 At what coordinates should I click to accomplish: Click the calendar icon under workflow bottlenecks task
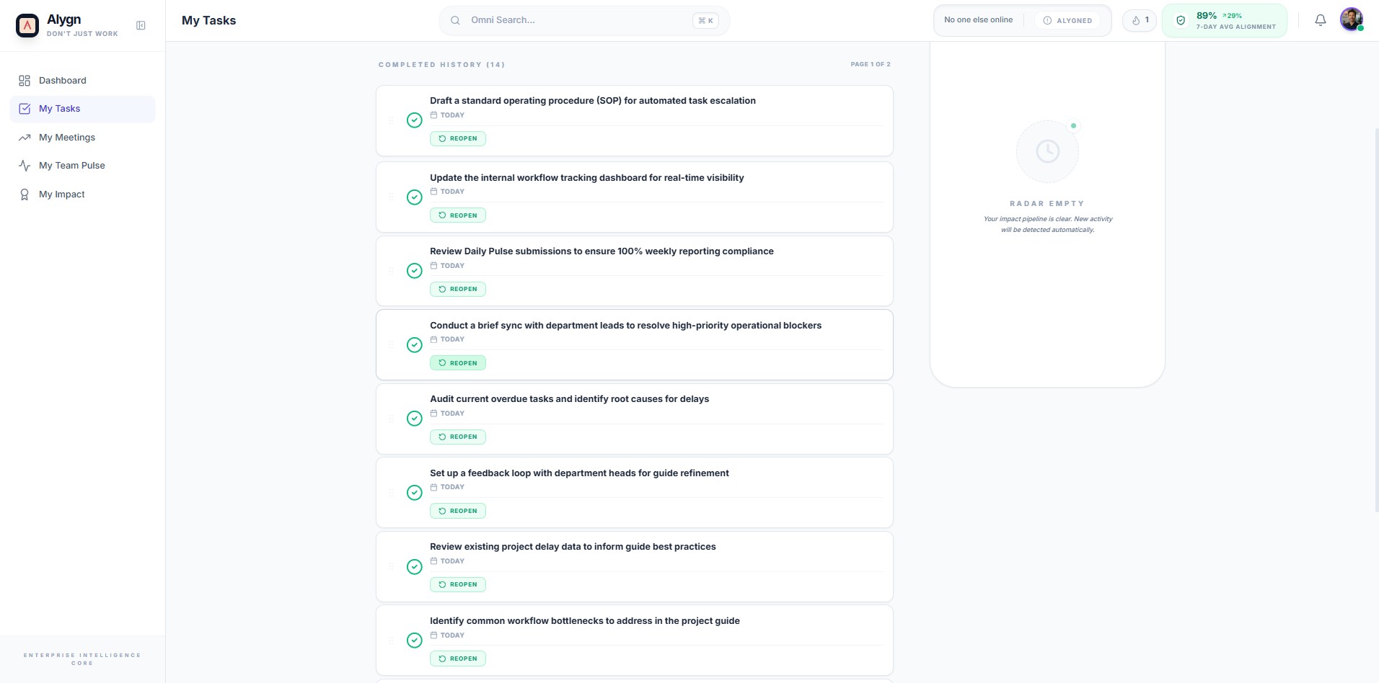coord(433,635)
